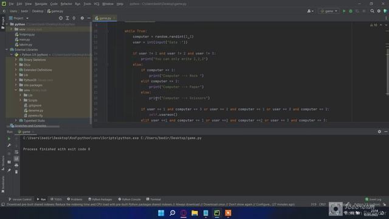389x219 pixels.
Task: Open Code menu
Action: click(54, 4)
